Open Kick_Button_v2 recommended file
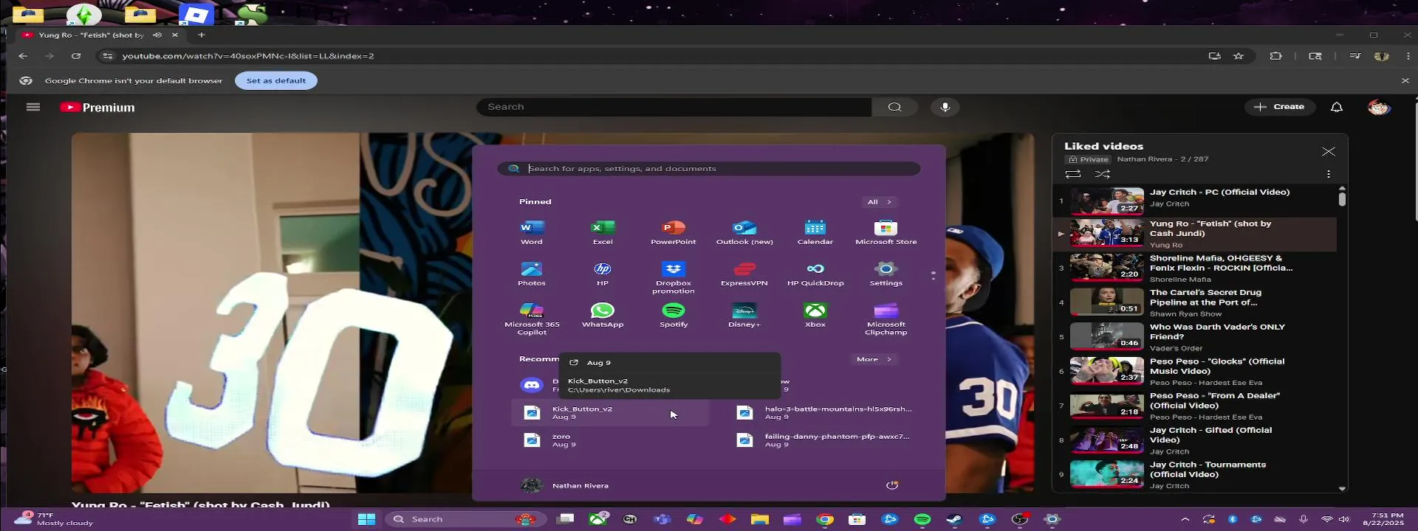 tap(610, 413)
